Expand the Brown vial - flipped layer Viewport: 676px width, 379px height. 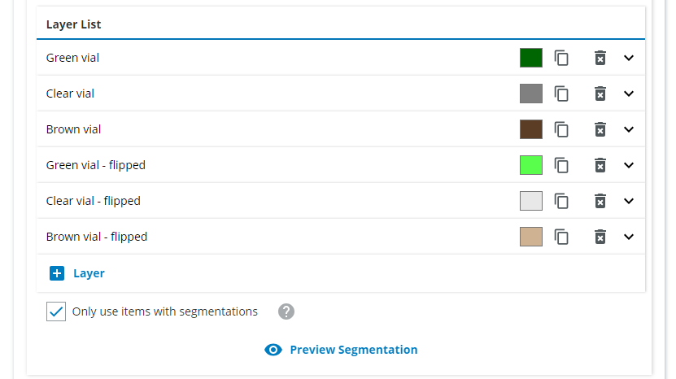tap(629, 237)
